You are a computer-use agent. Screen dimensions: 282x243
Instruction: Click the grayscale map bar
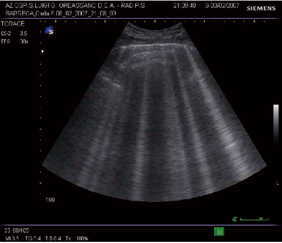click(x=276, y=125)
